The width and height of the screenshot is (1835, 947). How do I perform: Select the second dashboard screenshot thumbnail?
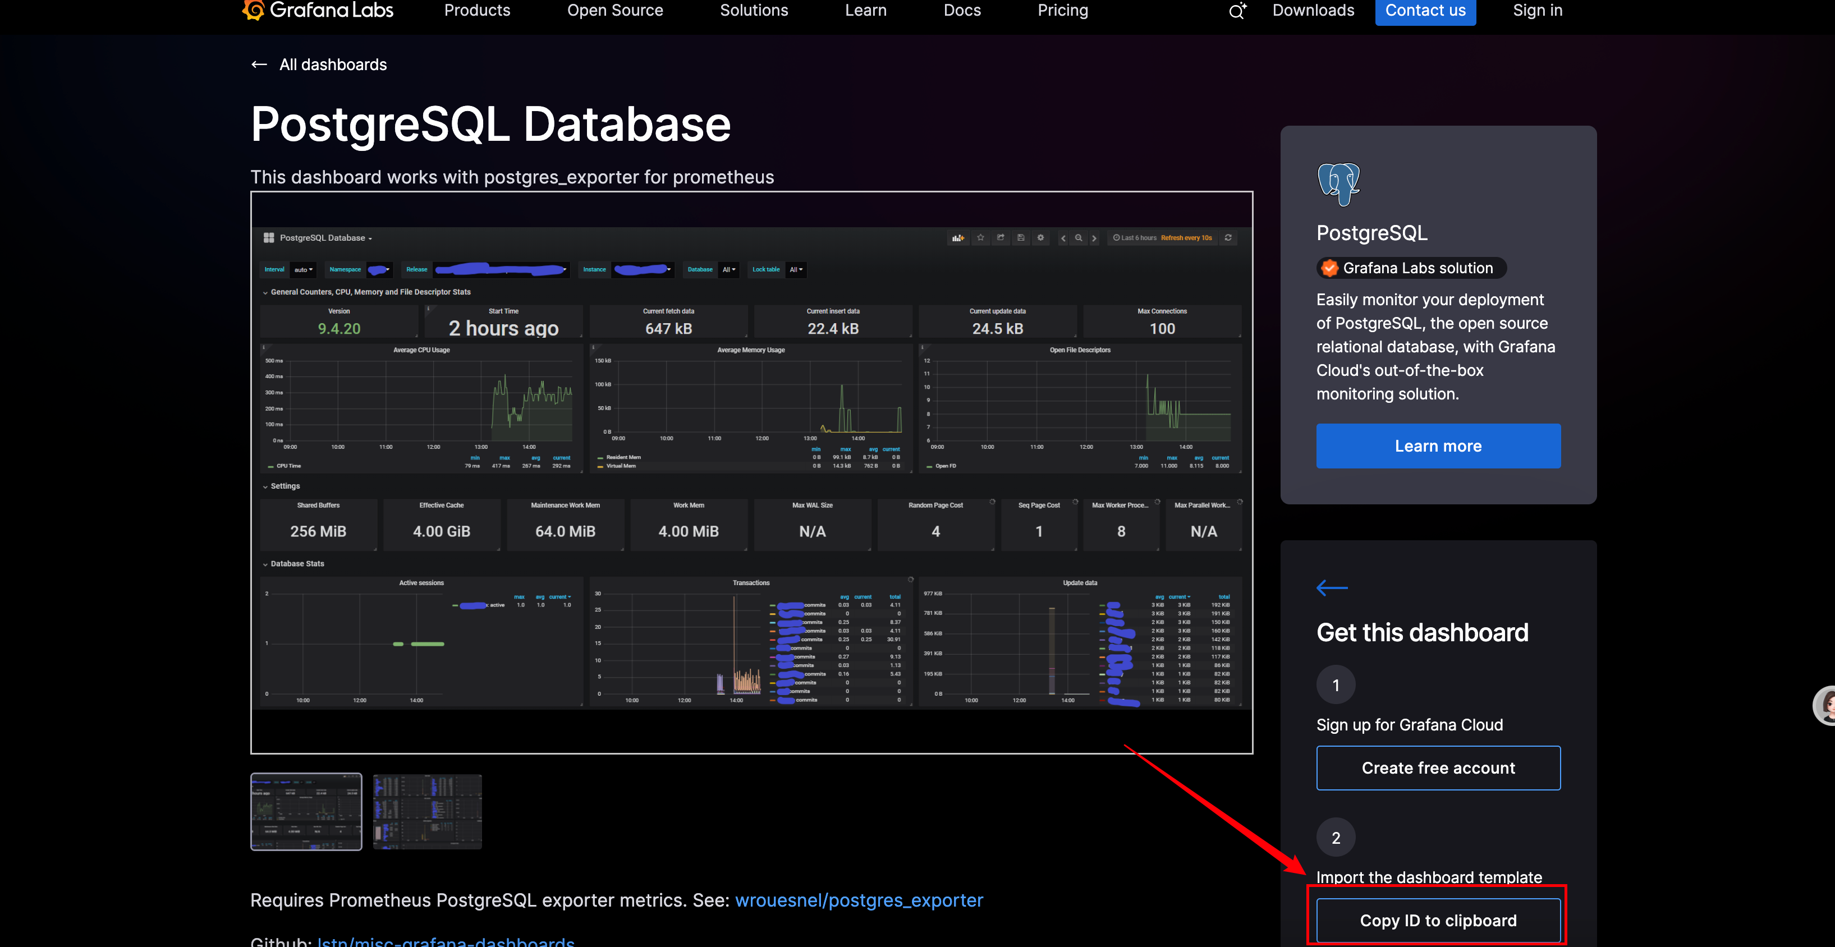coord(428,812)
